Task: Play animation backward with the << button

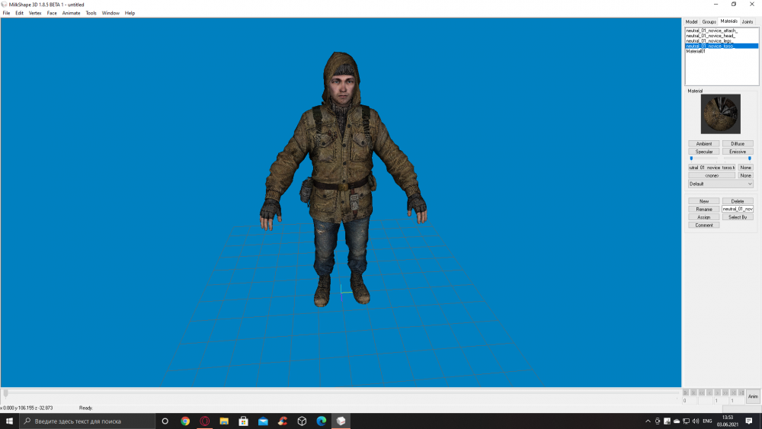Action: [702, 392]
